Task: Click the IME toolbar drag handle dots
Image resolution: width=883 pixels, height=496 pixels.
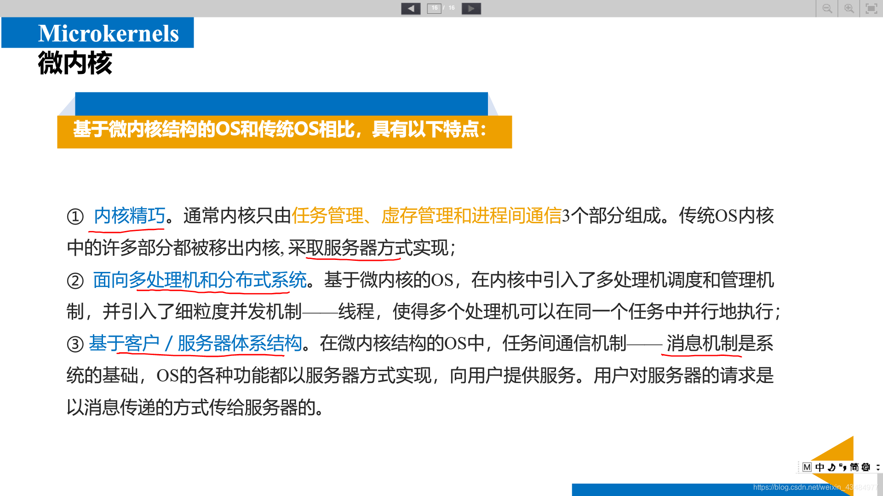Action: [x=798, y=467]
